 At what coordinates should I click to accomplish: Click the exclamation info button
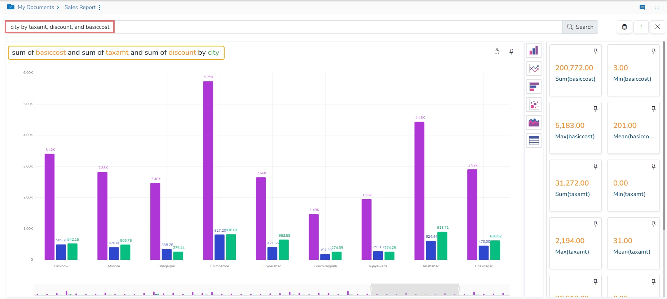[x=641, y=27]
